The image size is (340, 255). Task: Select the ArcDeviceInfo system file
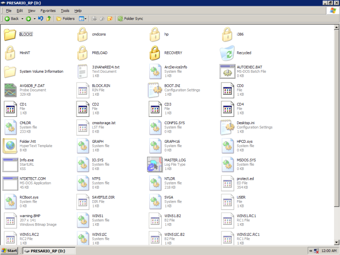click(155, 71)
